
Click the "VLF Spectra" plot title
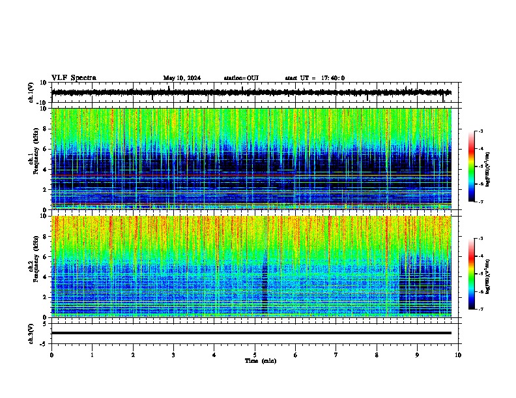(x=74, y=78)
